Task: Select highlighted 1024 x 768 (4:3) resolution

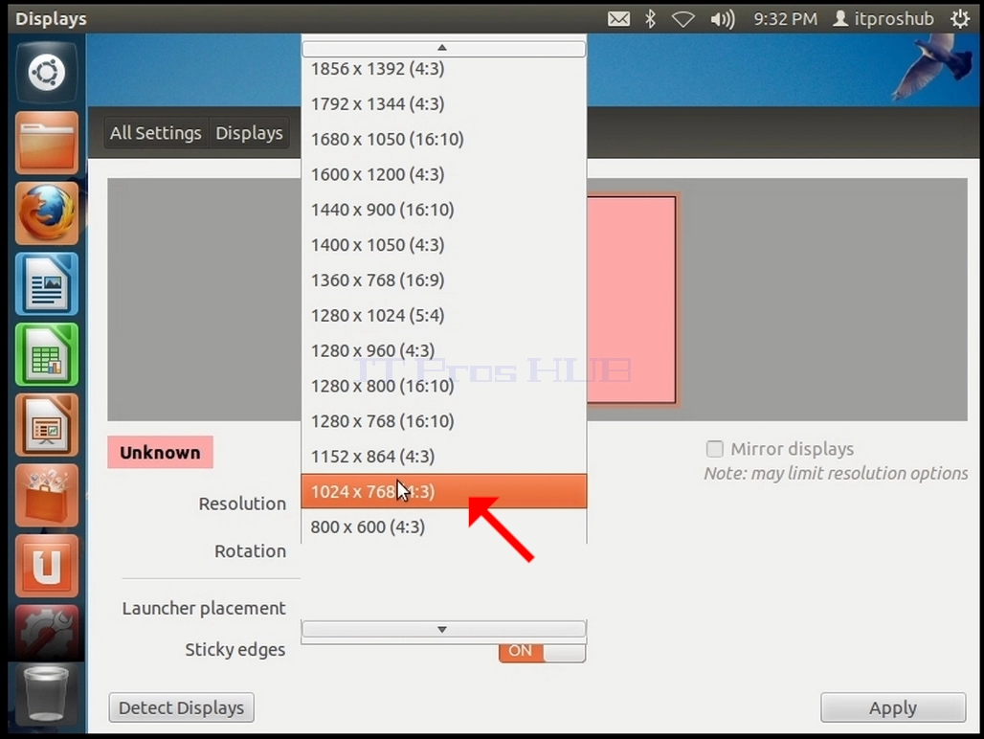Action: (444, 491)
